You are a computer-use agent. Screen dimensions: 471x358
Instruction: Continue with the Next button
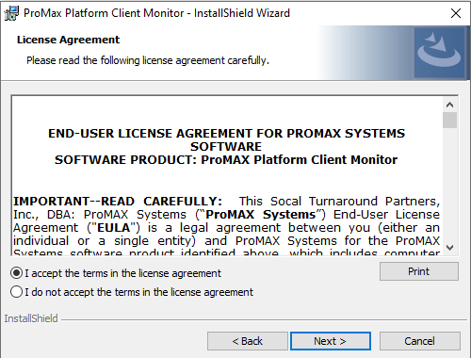pos(331,341)
